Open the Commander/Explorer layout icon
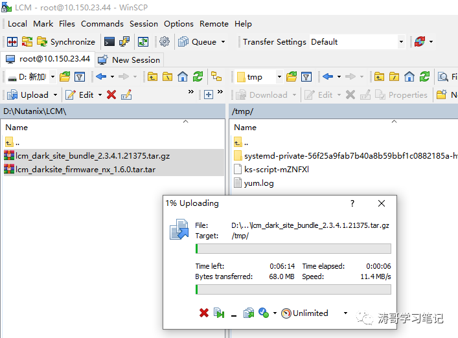Viewport: 458px width, 338px height. click(x=12, y=41)
